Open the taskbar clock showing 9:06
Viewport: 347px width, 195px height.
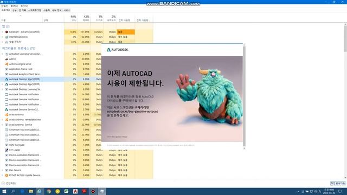coord(329,191)
